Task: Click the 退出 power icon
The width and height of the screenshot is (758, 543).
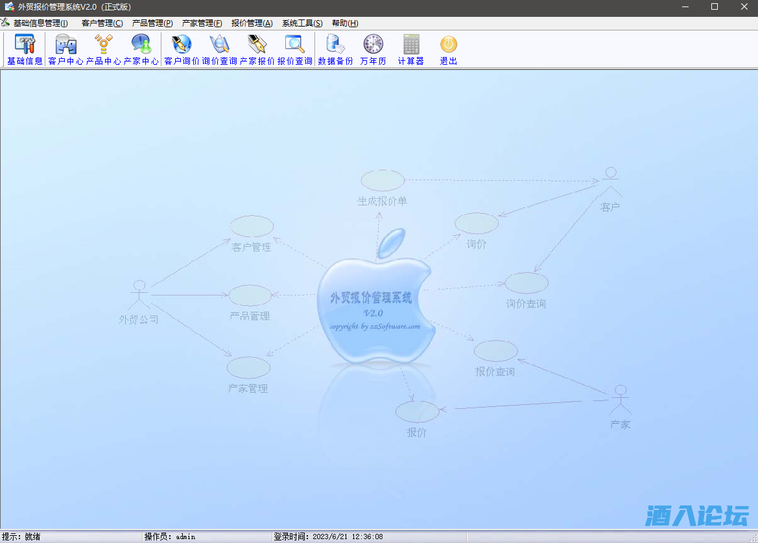Action: coord(448,49)
